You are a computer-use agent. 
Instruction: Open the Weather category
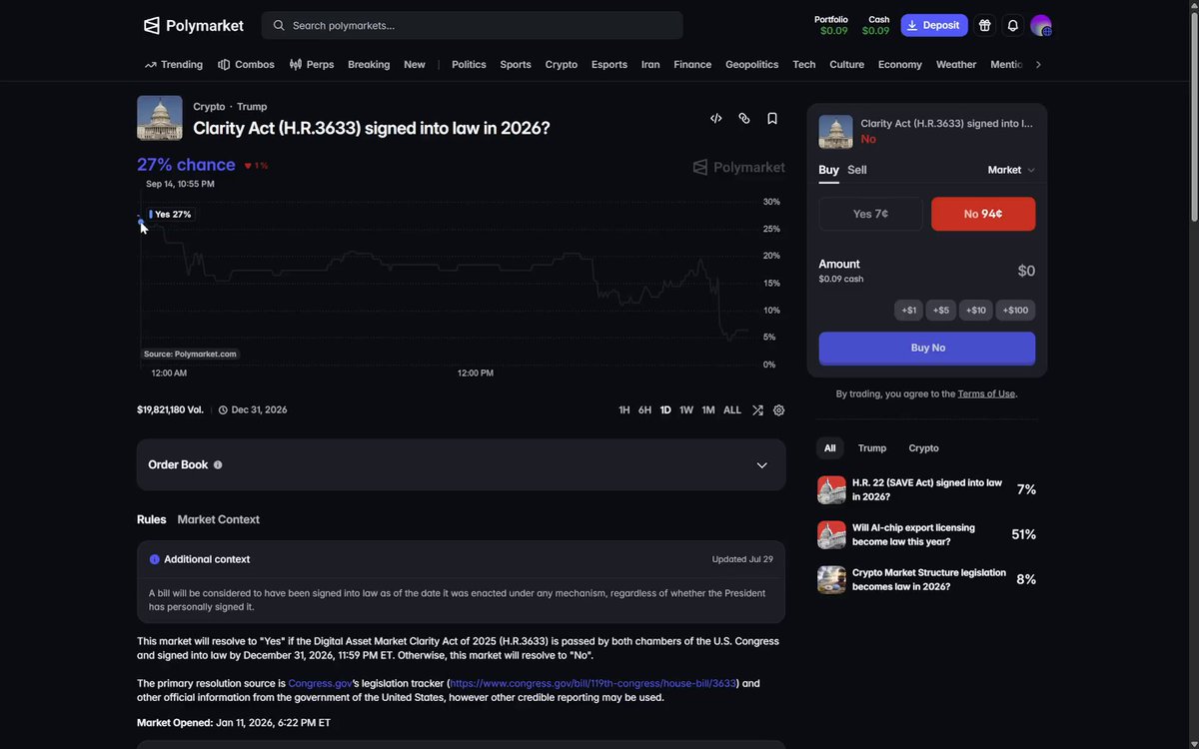point(956,65)
